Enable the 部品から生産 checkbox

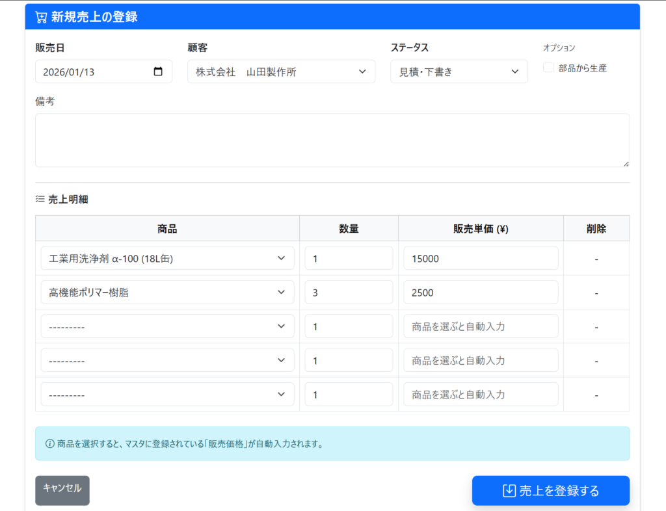(x=548, y=68)
